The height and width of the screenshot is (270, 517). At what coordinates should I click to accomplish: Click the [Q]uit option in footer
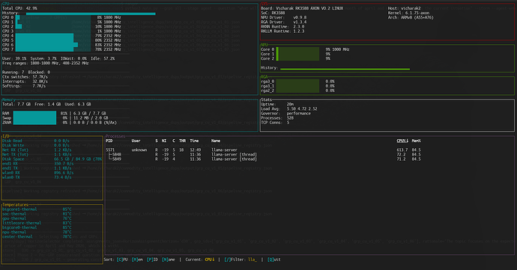274,260
